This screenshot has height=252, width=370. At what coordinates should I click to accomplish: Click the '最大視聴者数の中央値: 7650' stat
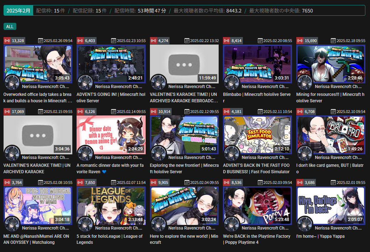point(281,11)
